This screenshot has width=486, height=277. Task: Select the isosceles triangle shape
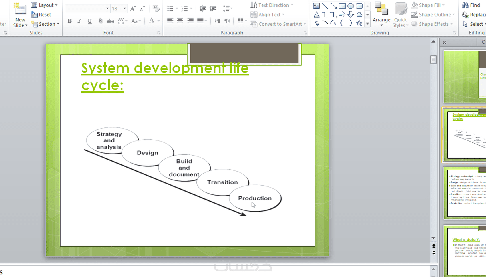coord(316,15)
